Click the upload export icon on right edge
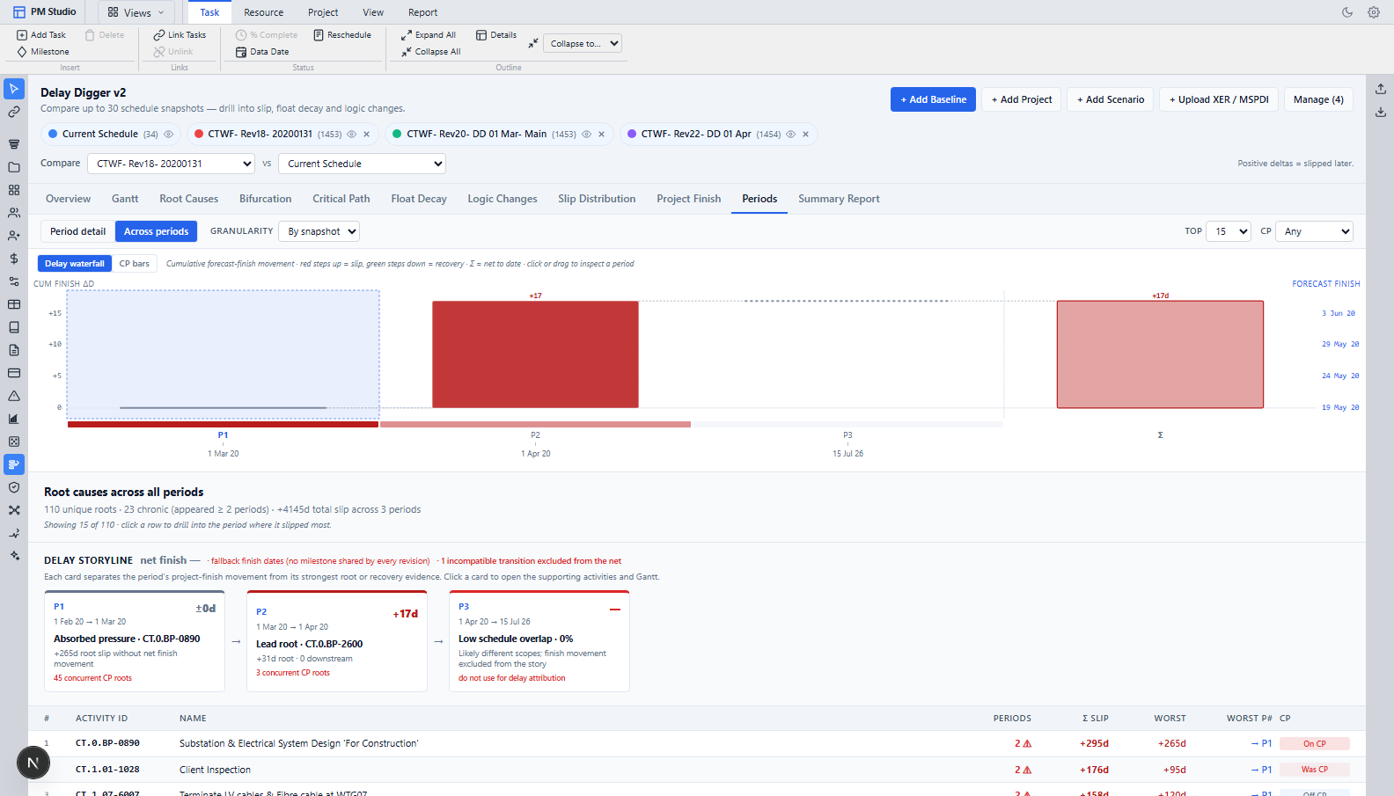Screen dimensions: 1394x796 [1381, 89]
